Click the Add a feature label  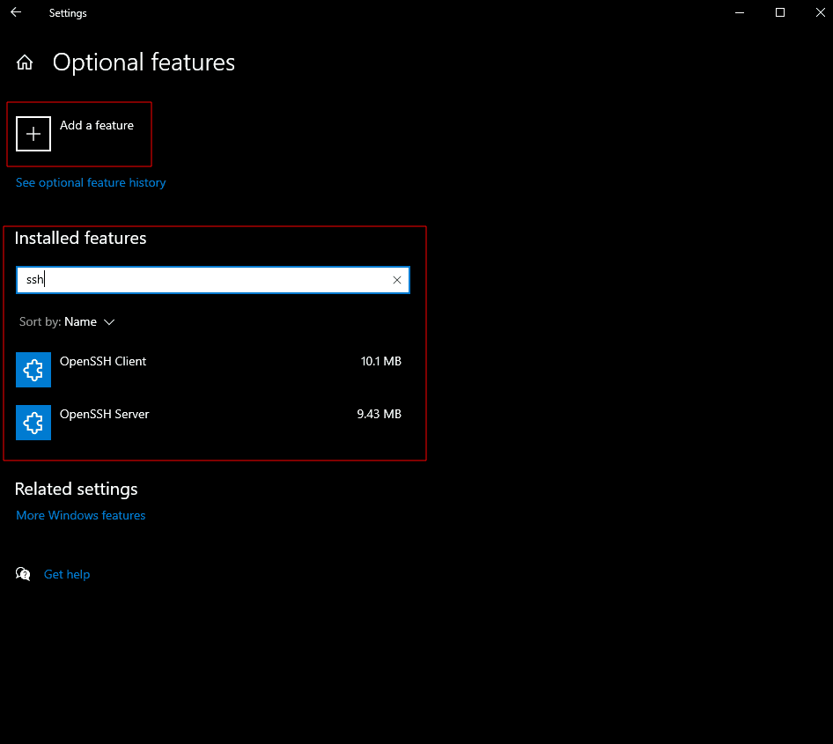point(97,125)
